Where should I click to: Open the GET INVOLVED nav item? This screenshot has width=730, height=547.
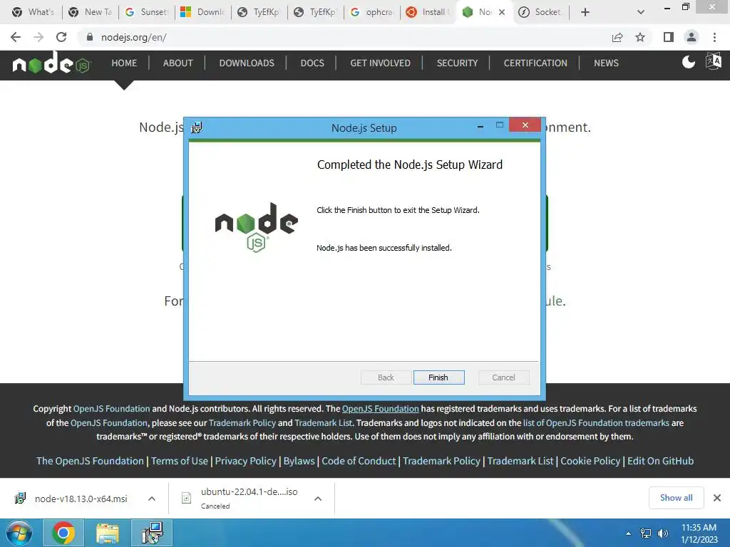point(381,63)
